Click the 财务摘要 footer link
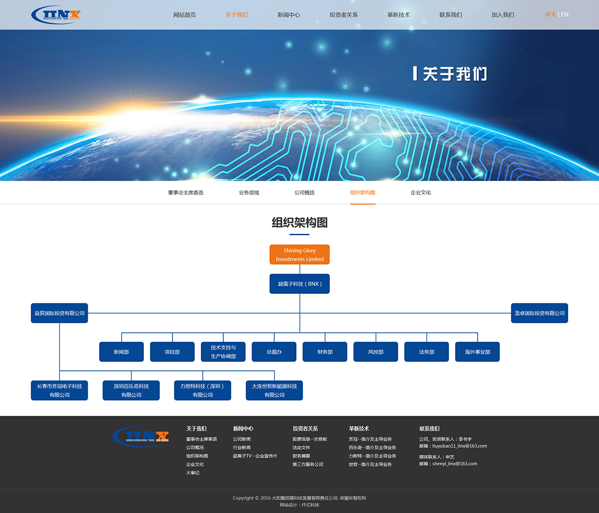The width and height of the screenshot is (599, 513). (x=301, y=456)
